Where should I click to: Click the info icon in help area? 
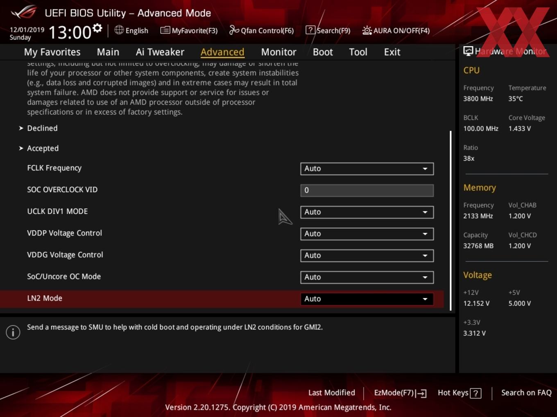[x=13, y=332]
